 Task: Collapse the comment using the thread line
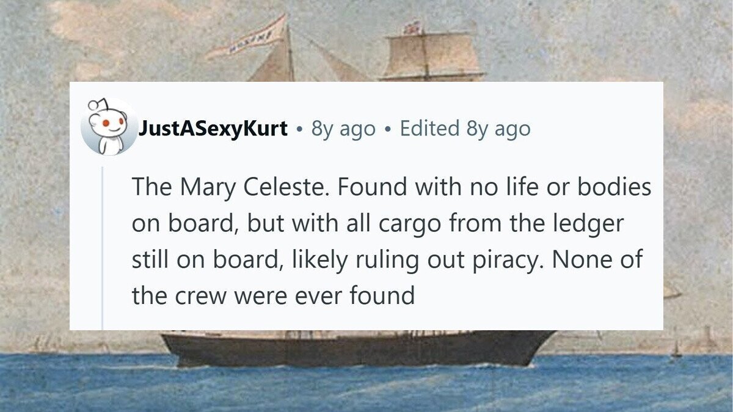tap(103, 244)
